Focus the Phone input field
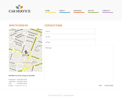This screenshot has width=122, height=102. tap(70, 42)
